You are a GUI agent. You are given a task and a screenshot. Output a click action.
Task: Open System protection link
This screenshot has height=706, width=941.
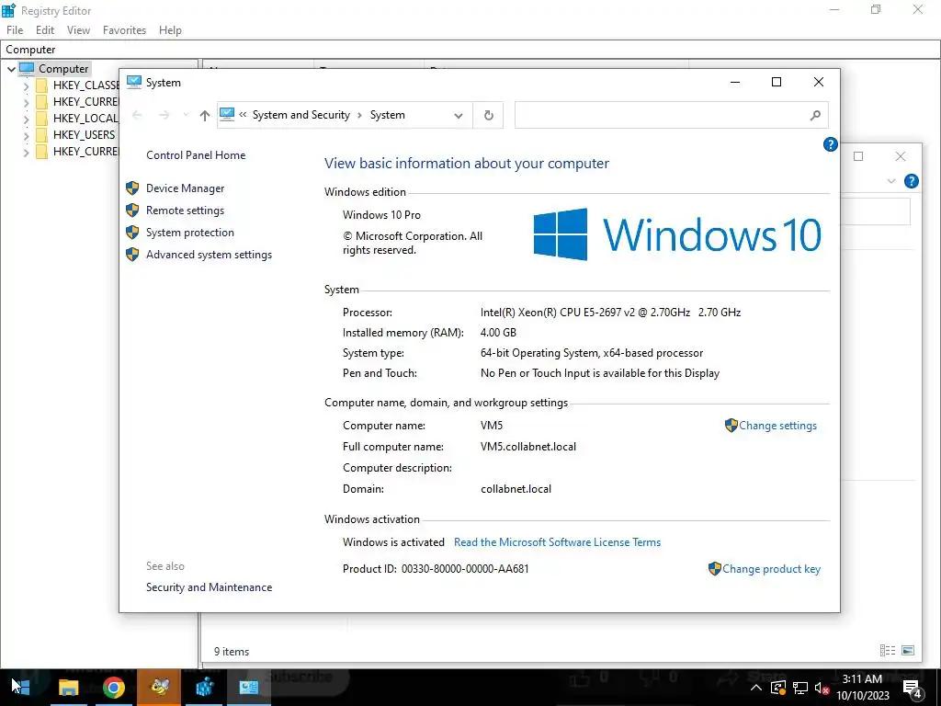pyautogui.click(x=189, y=233)
